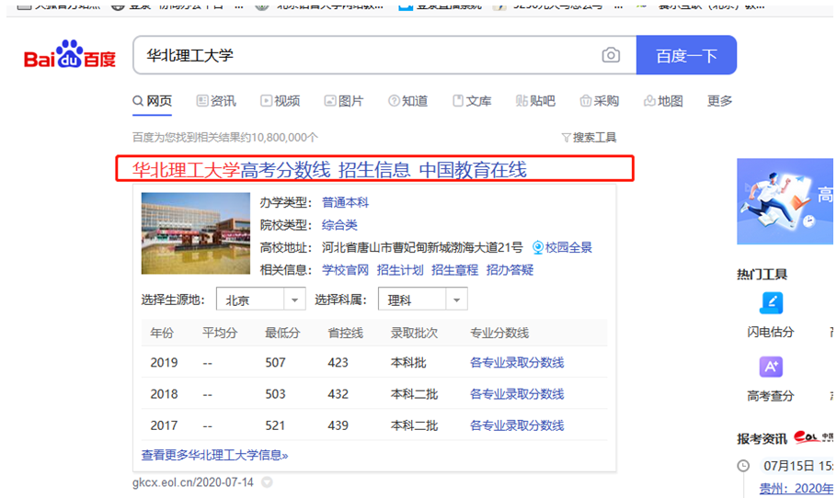
Task: Click the 2017 year cell
Action: click(164, 425)
